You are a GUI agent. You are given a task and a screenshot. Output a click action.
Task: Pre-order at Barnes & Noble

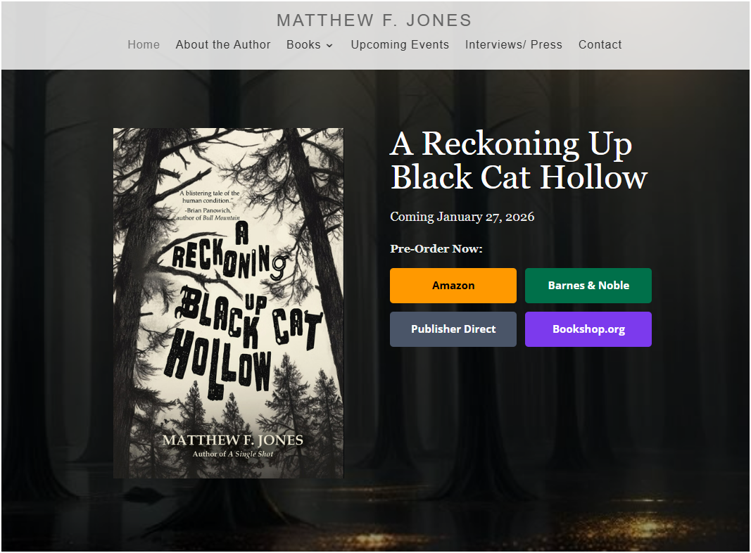pyautogui.click(x=588, y=286)
